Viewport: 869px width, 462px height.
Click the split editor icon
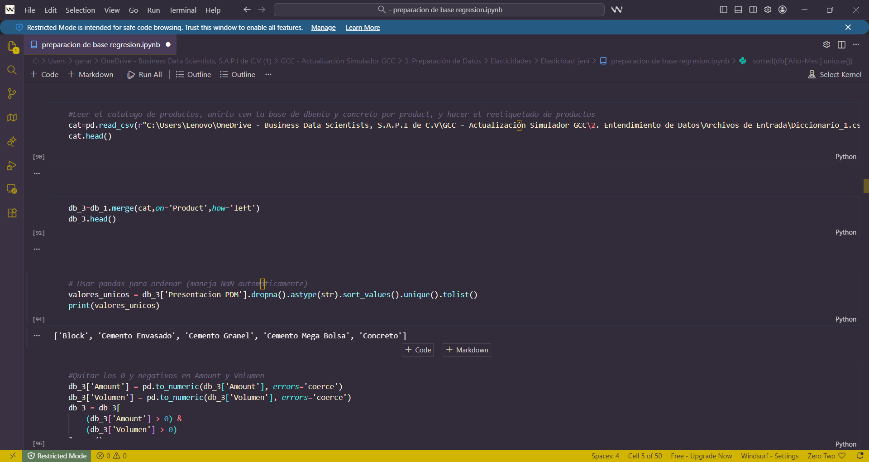click(x=841, y=44)
